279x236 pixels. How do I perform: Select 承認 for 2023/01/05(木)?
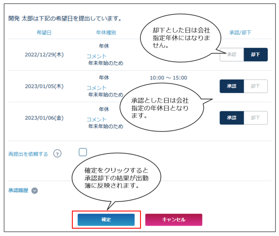tap(232, 86)
